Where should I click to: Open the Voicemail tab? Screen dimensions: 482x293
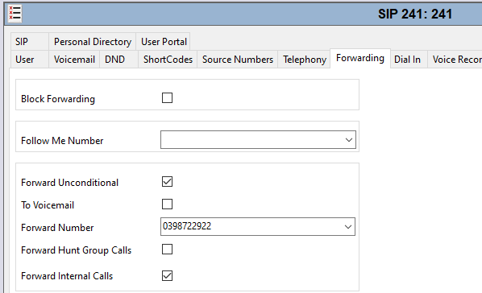(74, 60)
